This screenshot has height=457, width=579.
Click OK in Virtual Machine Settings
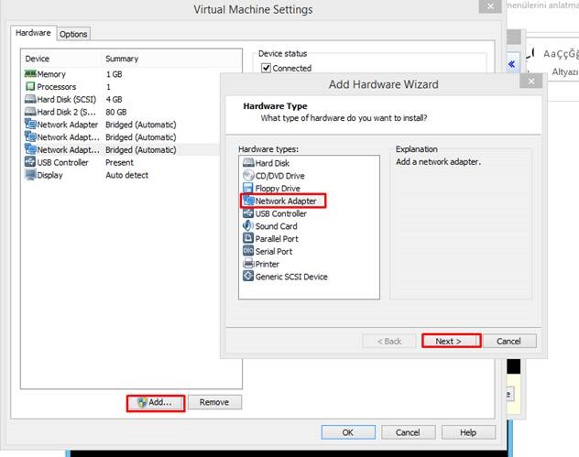(x=348, y=432)
